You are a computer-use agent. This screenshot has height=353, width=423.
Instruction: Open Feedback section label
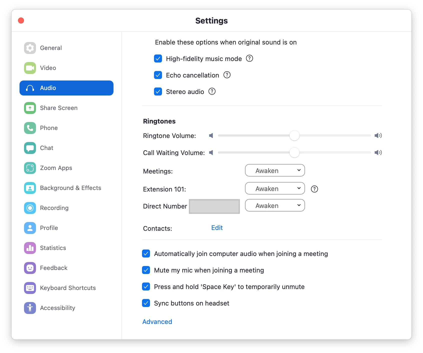click(54, 268)
